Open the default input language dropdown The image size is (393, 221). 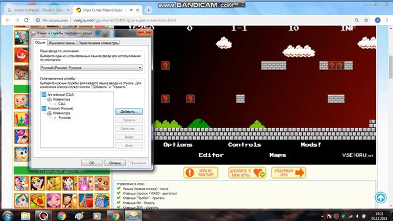[91, 68]
